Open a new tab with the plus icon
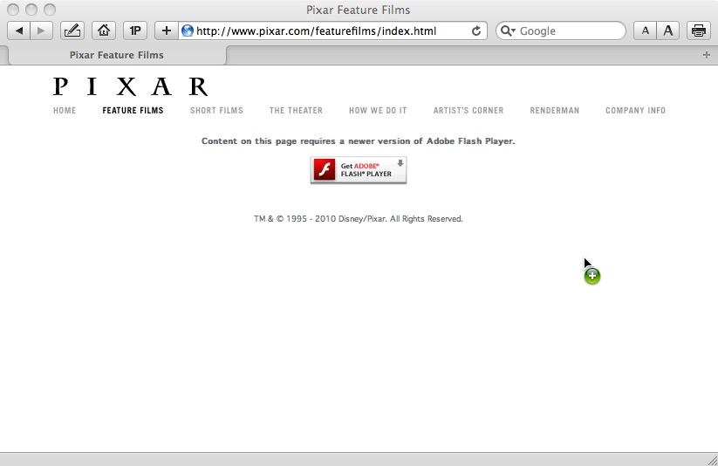718x466 pixels. (707, 55)
